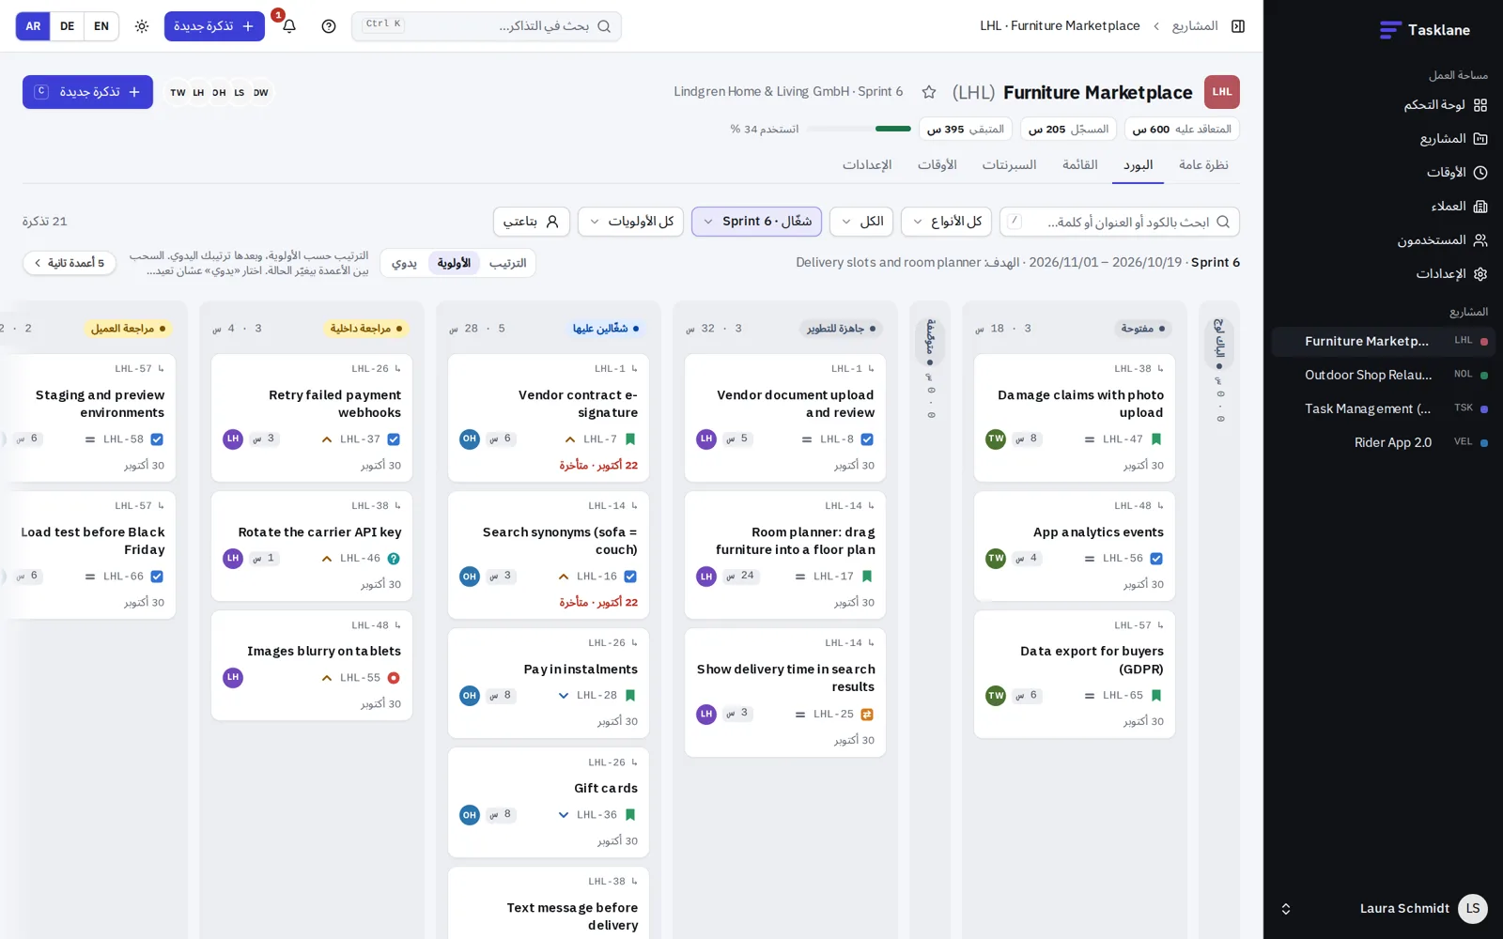Viewport: 1503px width, 939px height.
Task: Open the help question mark icon
Action: coord(329,26)
